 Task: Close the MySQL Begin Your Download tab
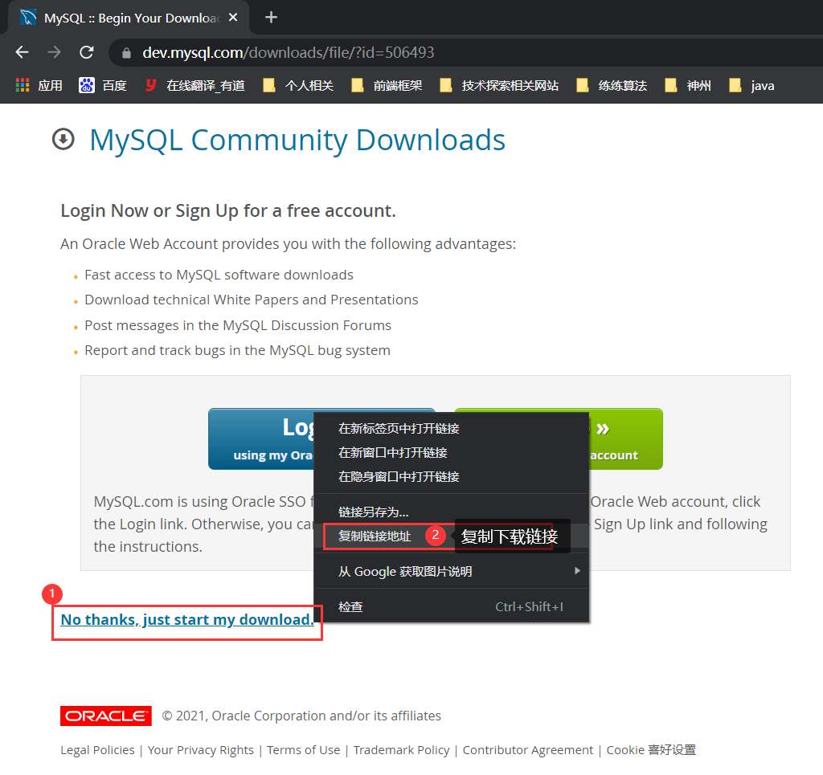pyautogui.click(x=233, y=18)
